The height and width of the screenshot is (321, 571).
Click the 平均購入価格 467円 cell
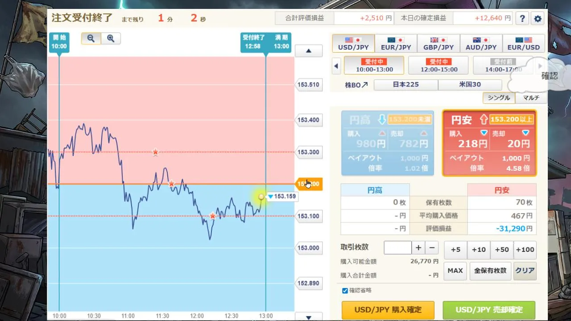(502, 216)
